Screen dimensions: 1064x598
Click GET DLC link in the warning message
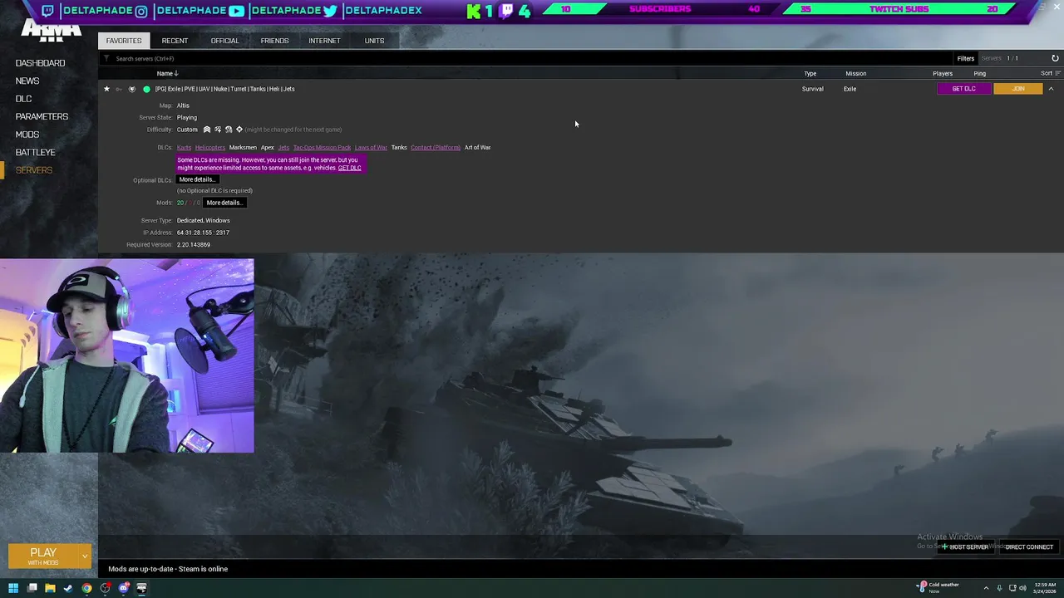[x=349, y=168]
